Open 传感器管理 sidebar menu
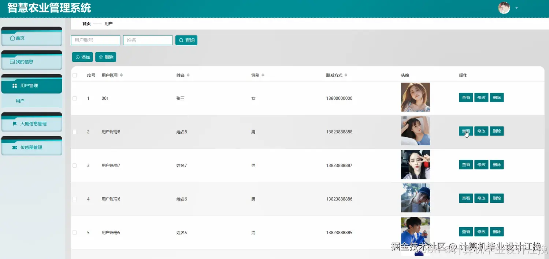Image resolution: width=549 pixels, height=259 pixels. pyautogui.click(x=32, y=148)
